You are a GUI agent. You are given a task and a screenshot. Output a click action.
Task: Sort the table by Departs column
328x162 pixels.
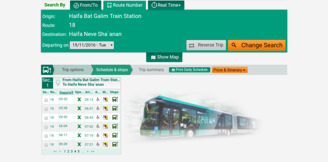click(66, 92)
